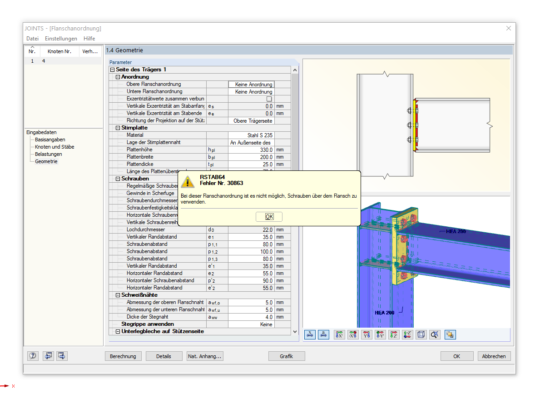Show view in -Y' direction
Image resolution: width=545 pixels, height=409 pixels.
pos(380,335)
